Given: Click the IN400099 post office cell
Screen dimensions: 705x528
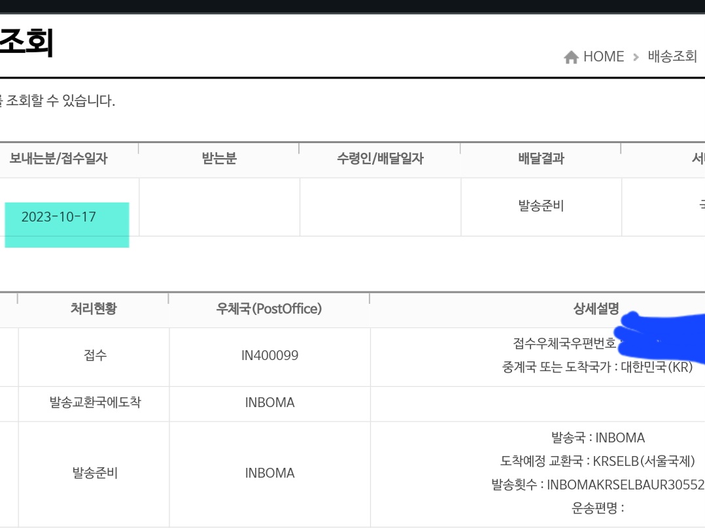Looking at the screenshot, I should point(269,355).
